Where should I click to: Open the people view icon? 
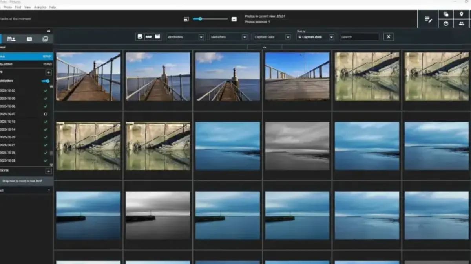pos(461,24)
